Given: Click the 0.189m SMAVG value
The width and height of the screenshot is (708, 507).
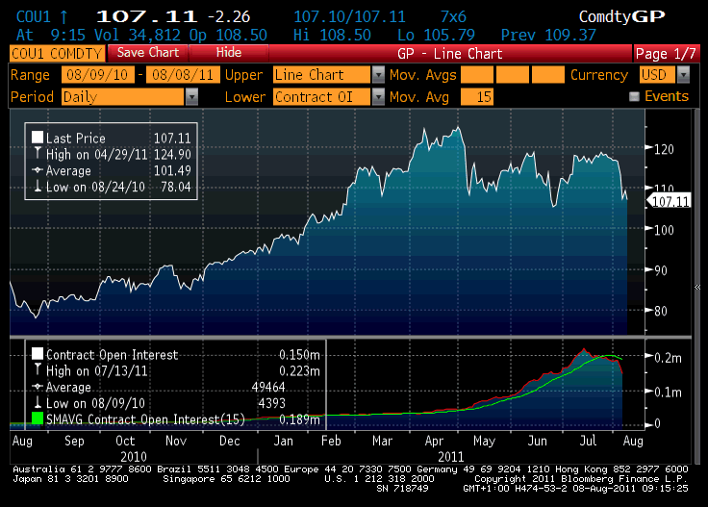Looking at the screenshot, I should point(299,419).
